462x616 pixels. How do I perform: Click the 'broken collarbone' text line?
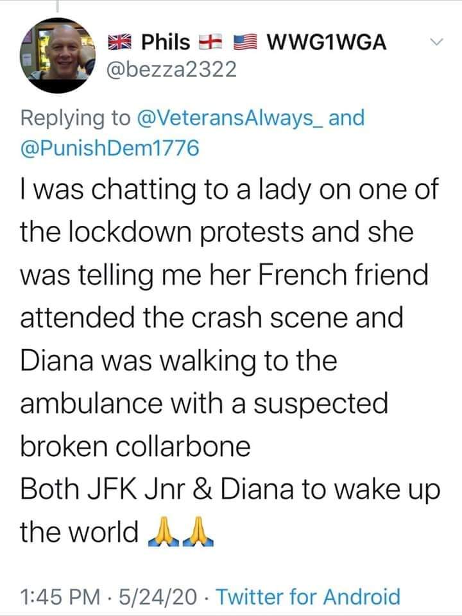135,447
